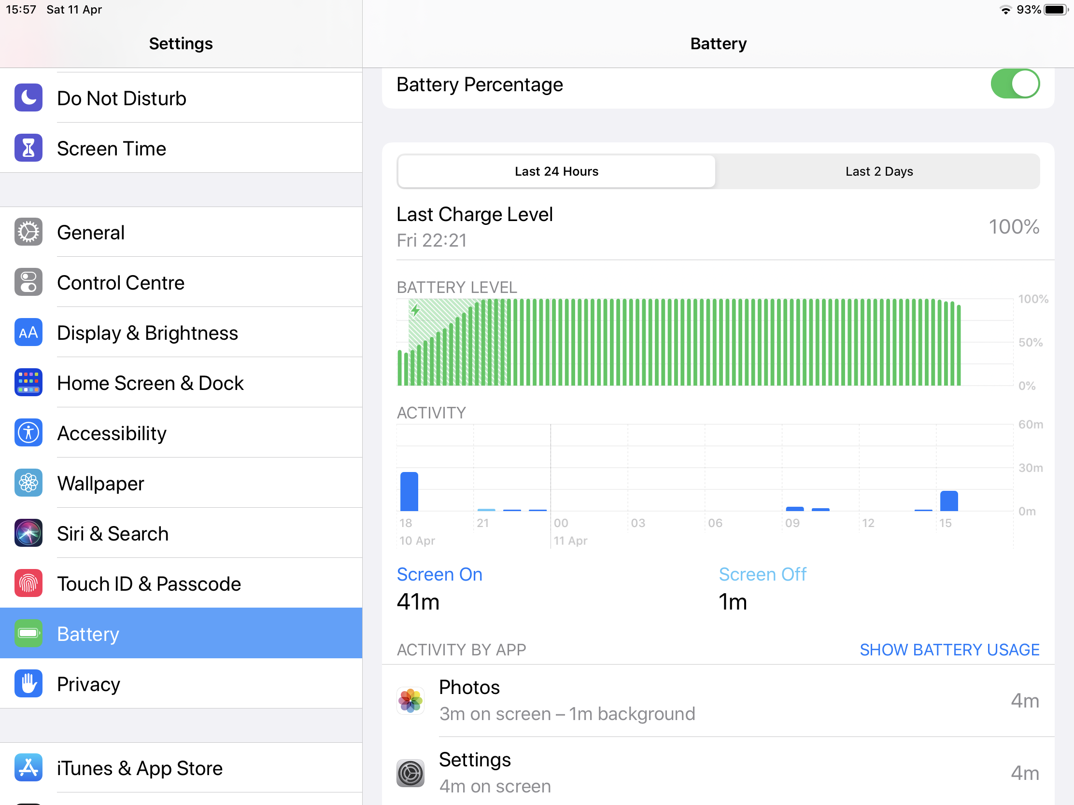1074x805 pixels.
Task: Tap SHOW BATTERY USAGE link
Action: coord(949,650)
